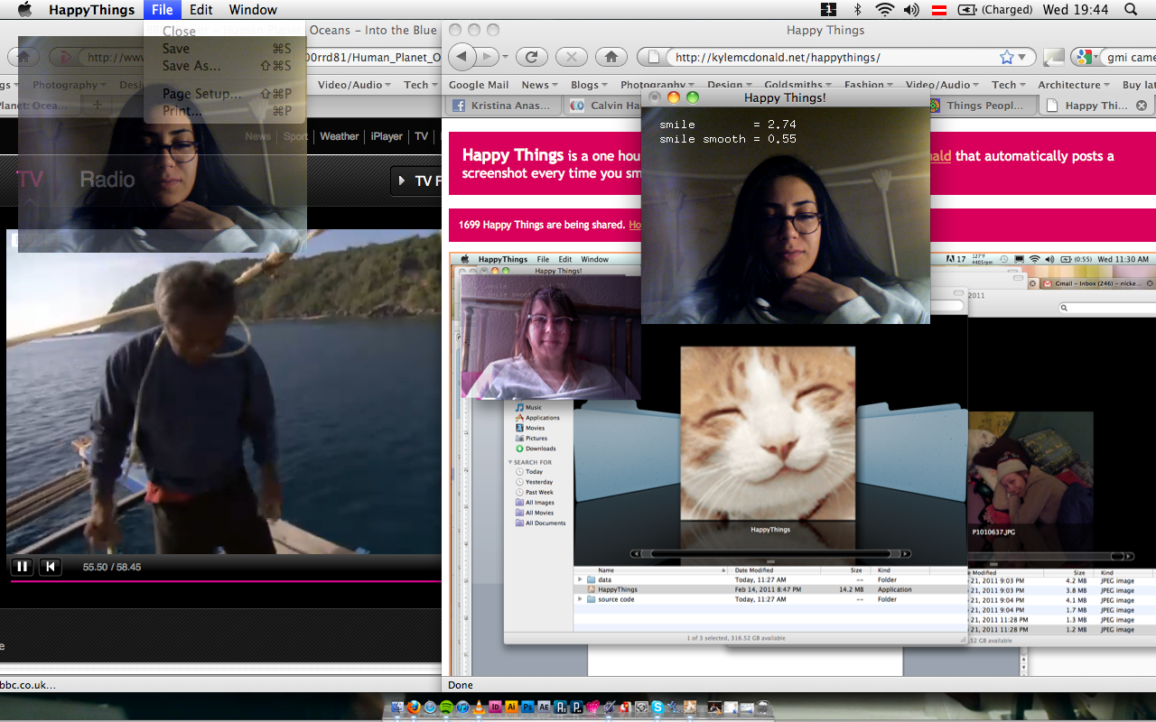Image resolution: width=1156 pixels, height=722 pixels.
Task: Pause the BBC iPlayer video
Action: 22,567
